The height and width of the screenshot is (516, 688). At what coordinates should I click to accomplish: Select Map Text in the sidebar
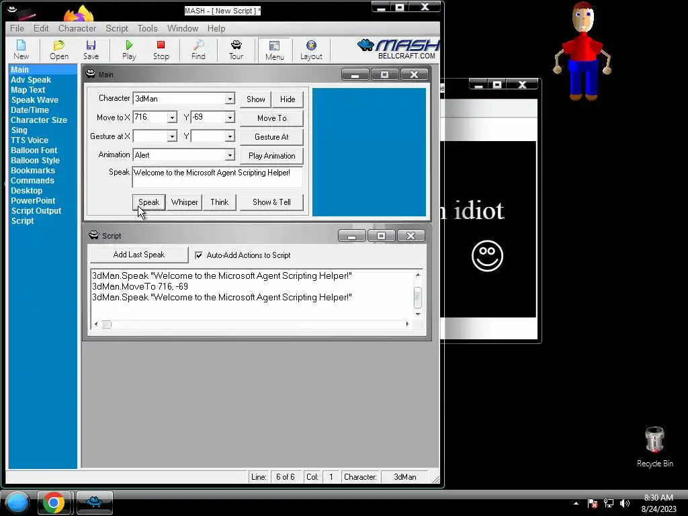point(28,90)
